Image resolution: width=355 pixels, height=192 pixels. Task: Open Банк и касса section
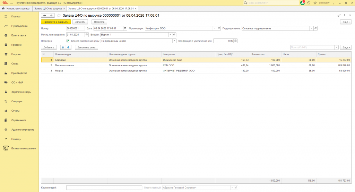click(19, 36)
